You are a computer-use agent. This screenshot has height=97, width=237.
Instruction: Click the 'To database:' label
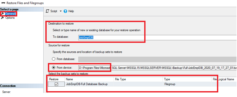61,37
